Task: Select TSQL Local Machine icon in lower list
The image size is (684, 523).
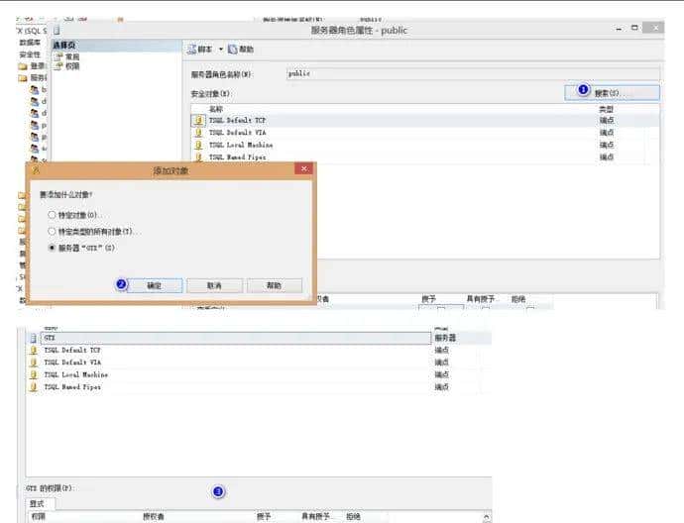Action: point(34,374)
